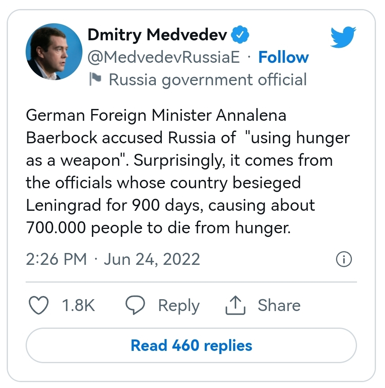Open the tweet info circle icon
Viewport: 385px width, 388px height.
[x=343, y=259]
